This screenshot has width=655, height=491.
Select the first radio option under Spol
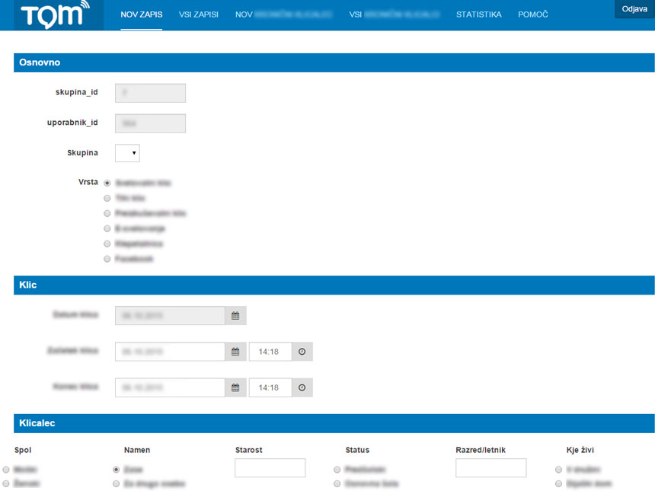coord(7,470)
